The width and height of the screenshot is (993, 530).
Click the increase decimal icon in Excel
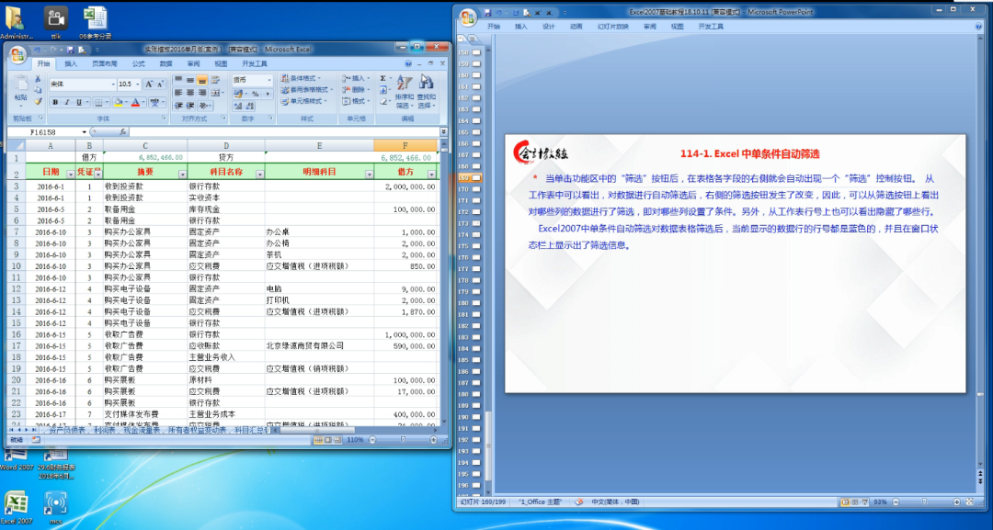click(237, 107)
